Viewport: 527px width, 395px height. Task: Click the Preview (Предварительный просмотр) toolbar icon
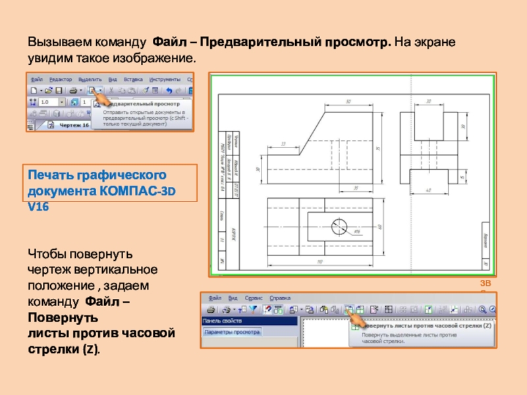tap(92, 90)
